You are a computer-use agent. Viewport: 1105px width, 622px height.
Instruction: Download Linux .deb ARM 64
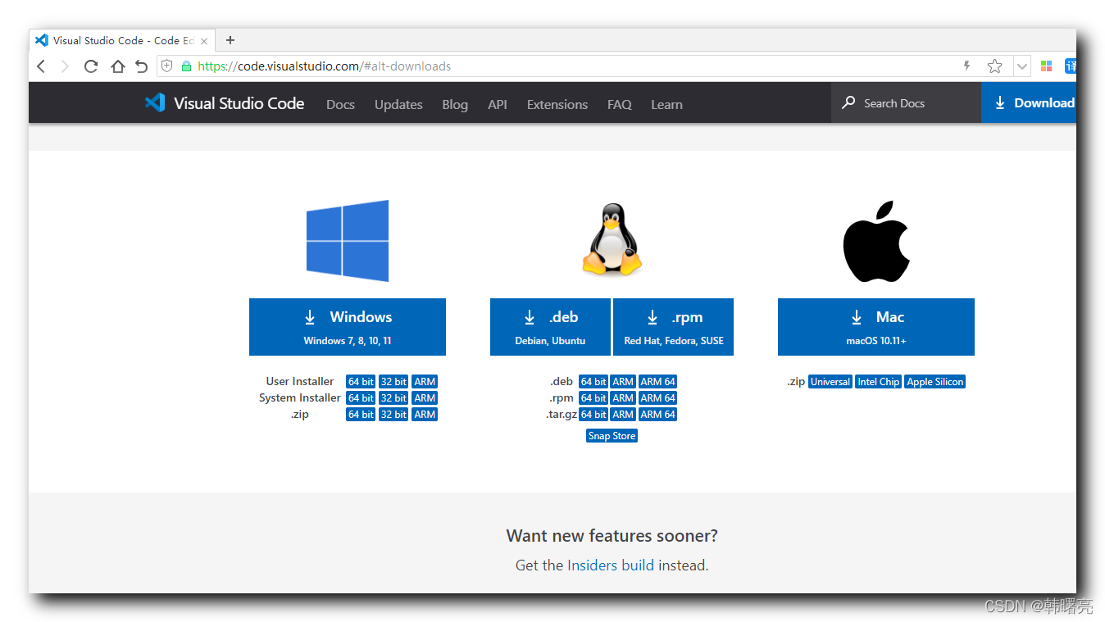(x=658, y=382)
